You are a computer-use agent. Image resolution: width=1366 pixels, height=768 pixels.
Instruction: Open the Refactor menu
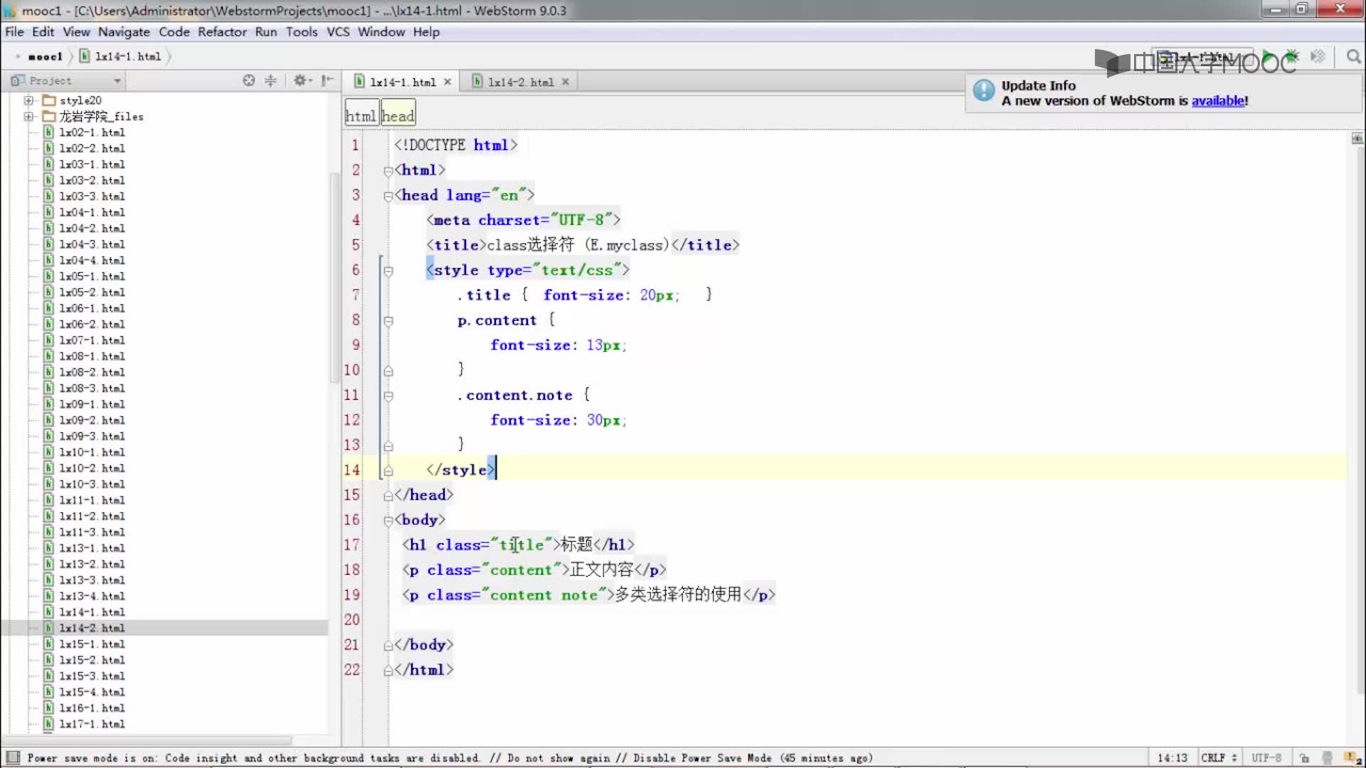click(x=222, y=32)
